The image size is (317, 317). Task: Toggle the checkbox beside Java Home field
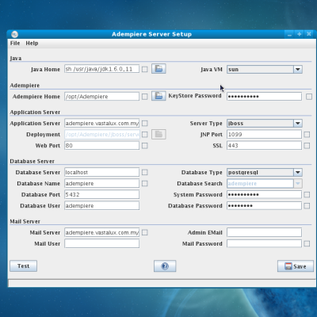point(145,69)
